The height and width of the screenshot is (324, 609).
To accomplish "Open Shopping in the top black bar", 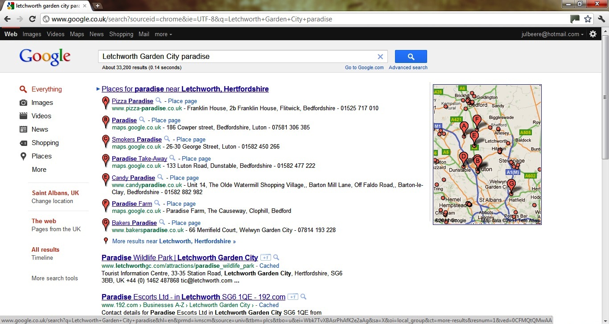I will point(121,34).
